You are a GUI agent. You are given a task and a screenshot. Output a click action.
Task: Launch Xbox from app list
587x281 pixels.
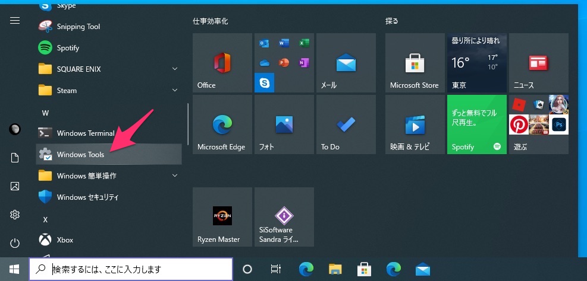coord(109,240)
